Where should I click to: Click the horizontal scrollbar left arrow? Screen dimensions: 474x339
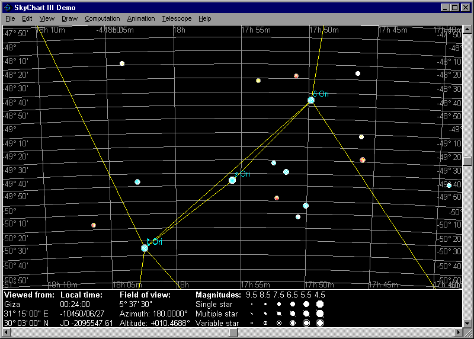click(x=6, y=332)
